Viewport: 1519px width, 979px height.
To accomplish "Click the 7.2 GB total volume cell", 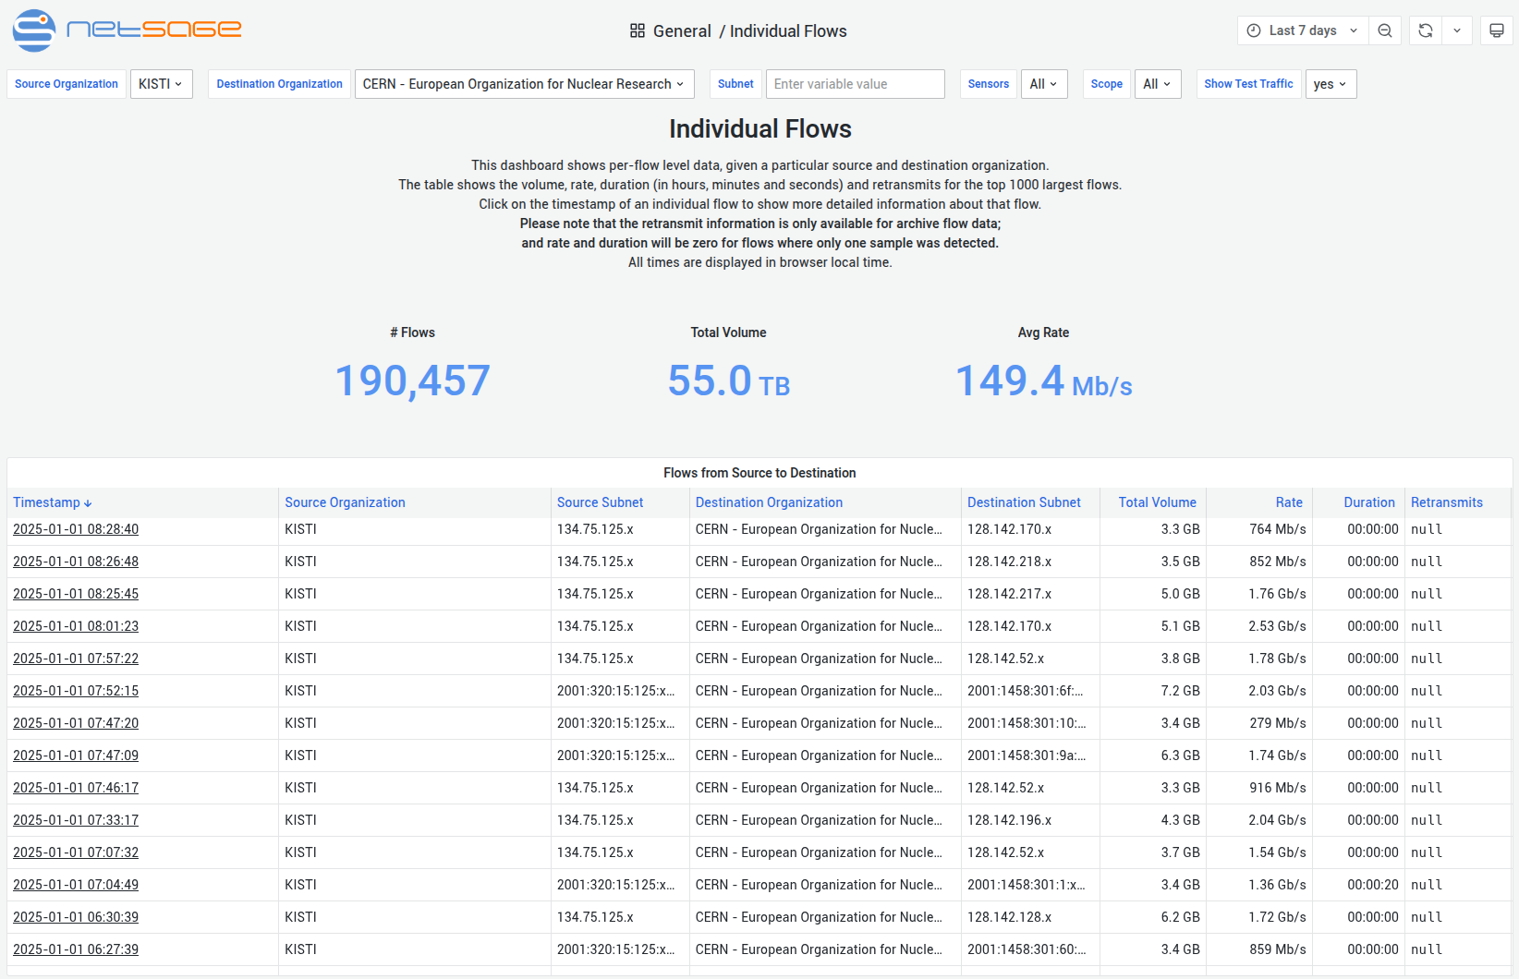I will click(x=1153, y=691).
